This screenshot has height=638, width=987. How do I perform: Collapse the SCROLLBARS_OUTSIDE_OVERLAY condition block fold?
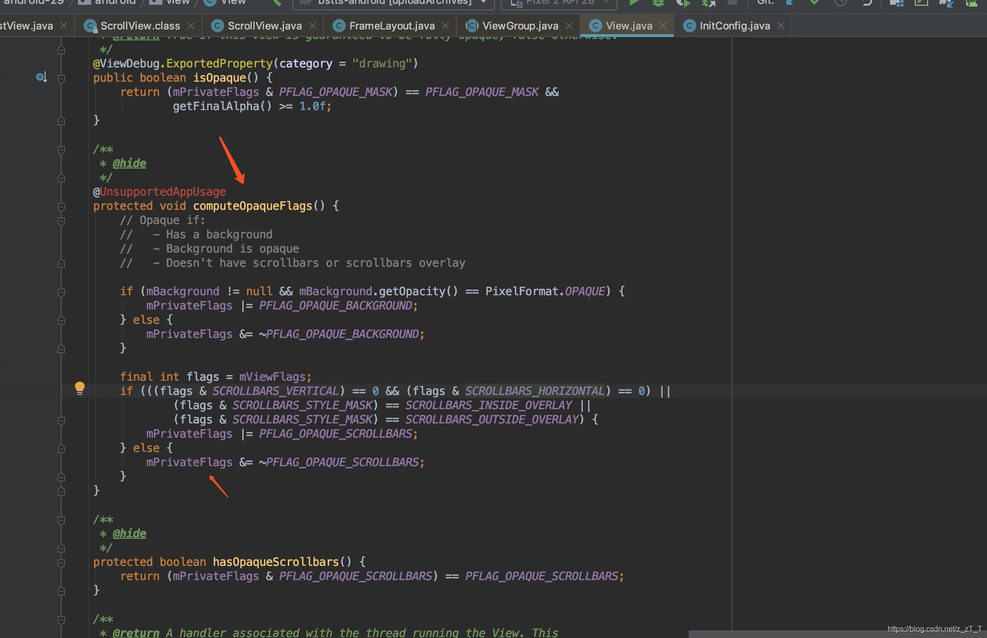[x=61, y=421]
